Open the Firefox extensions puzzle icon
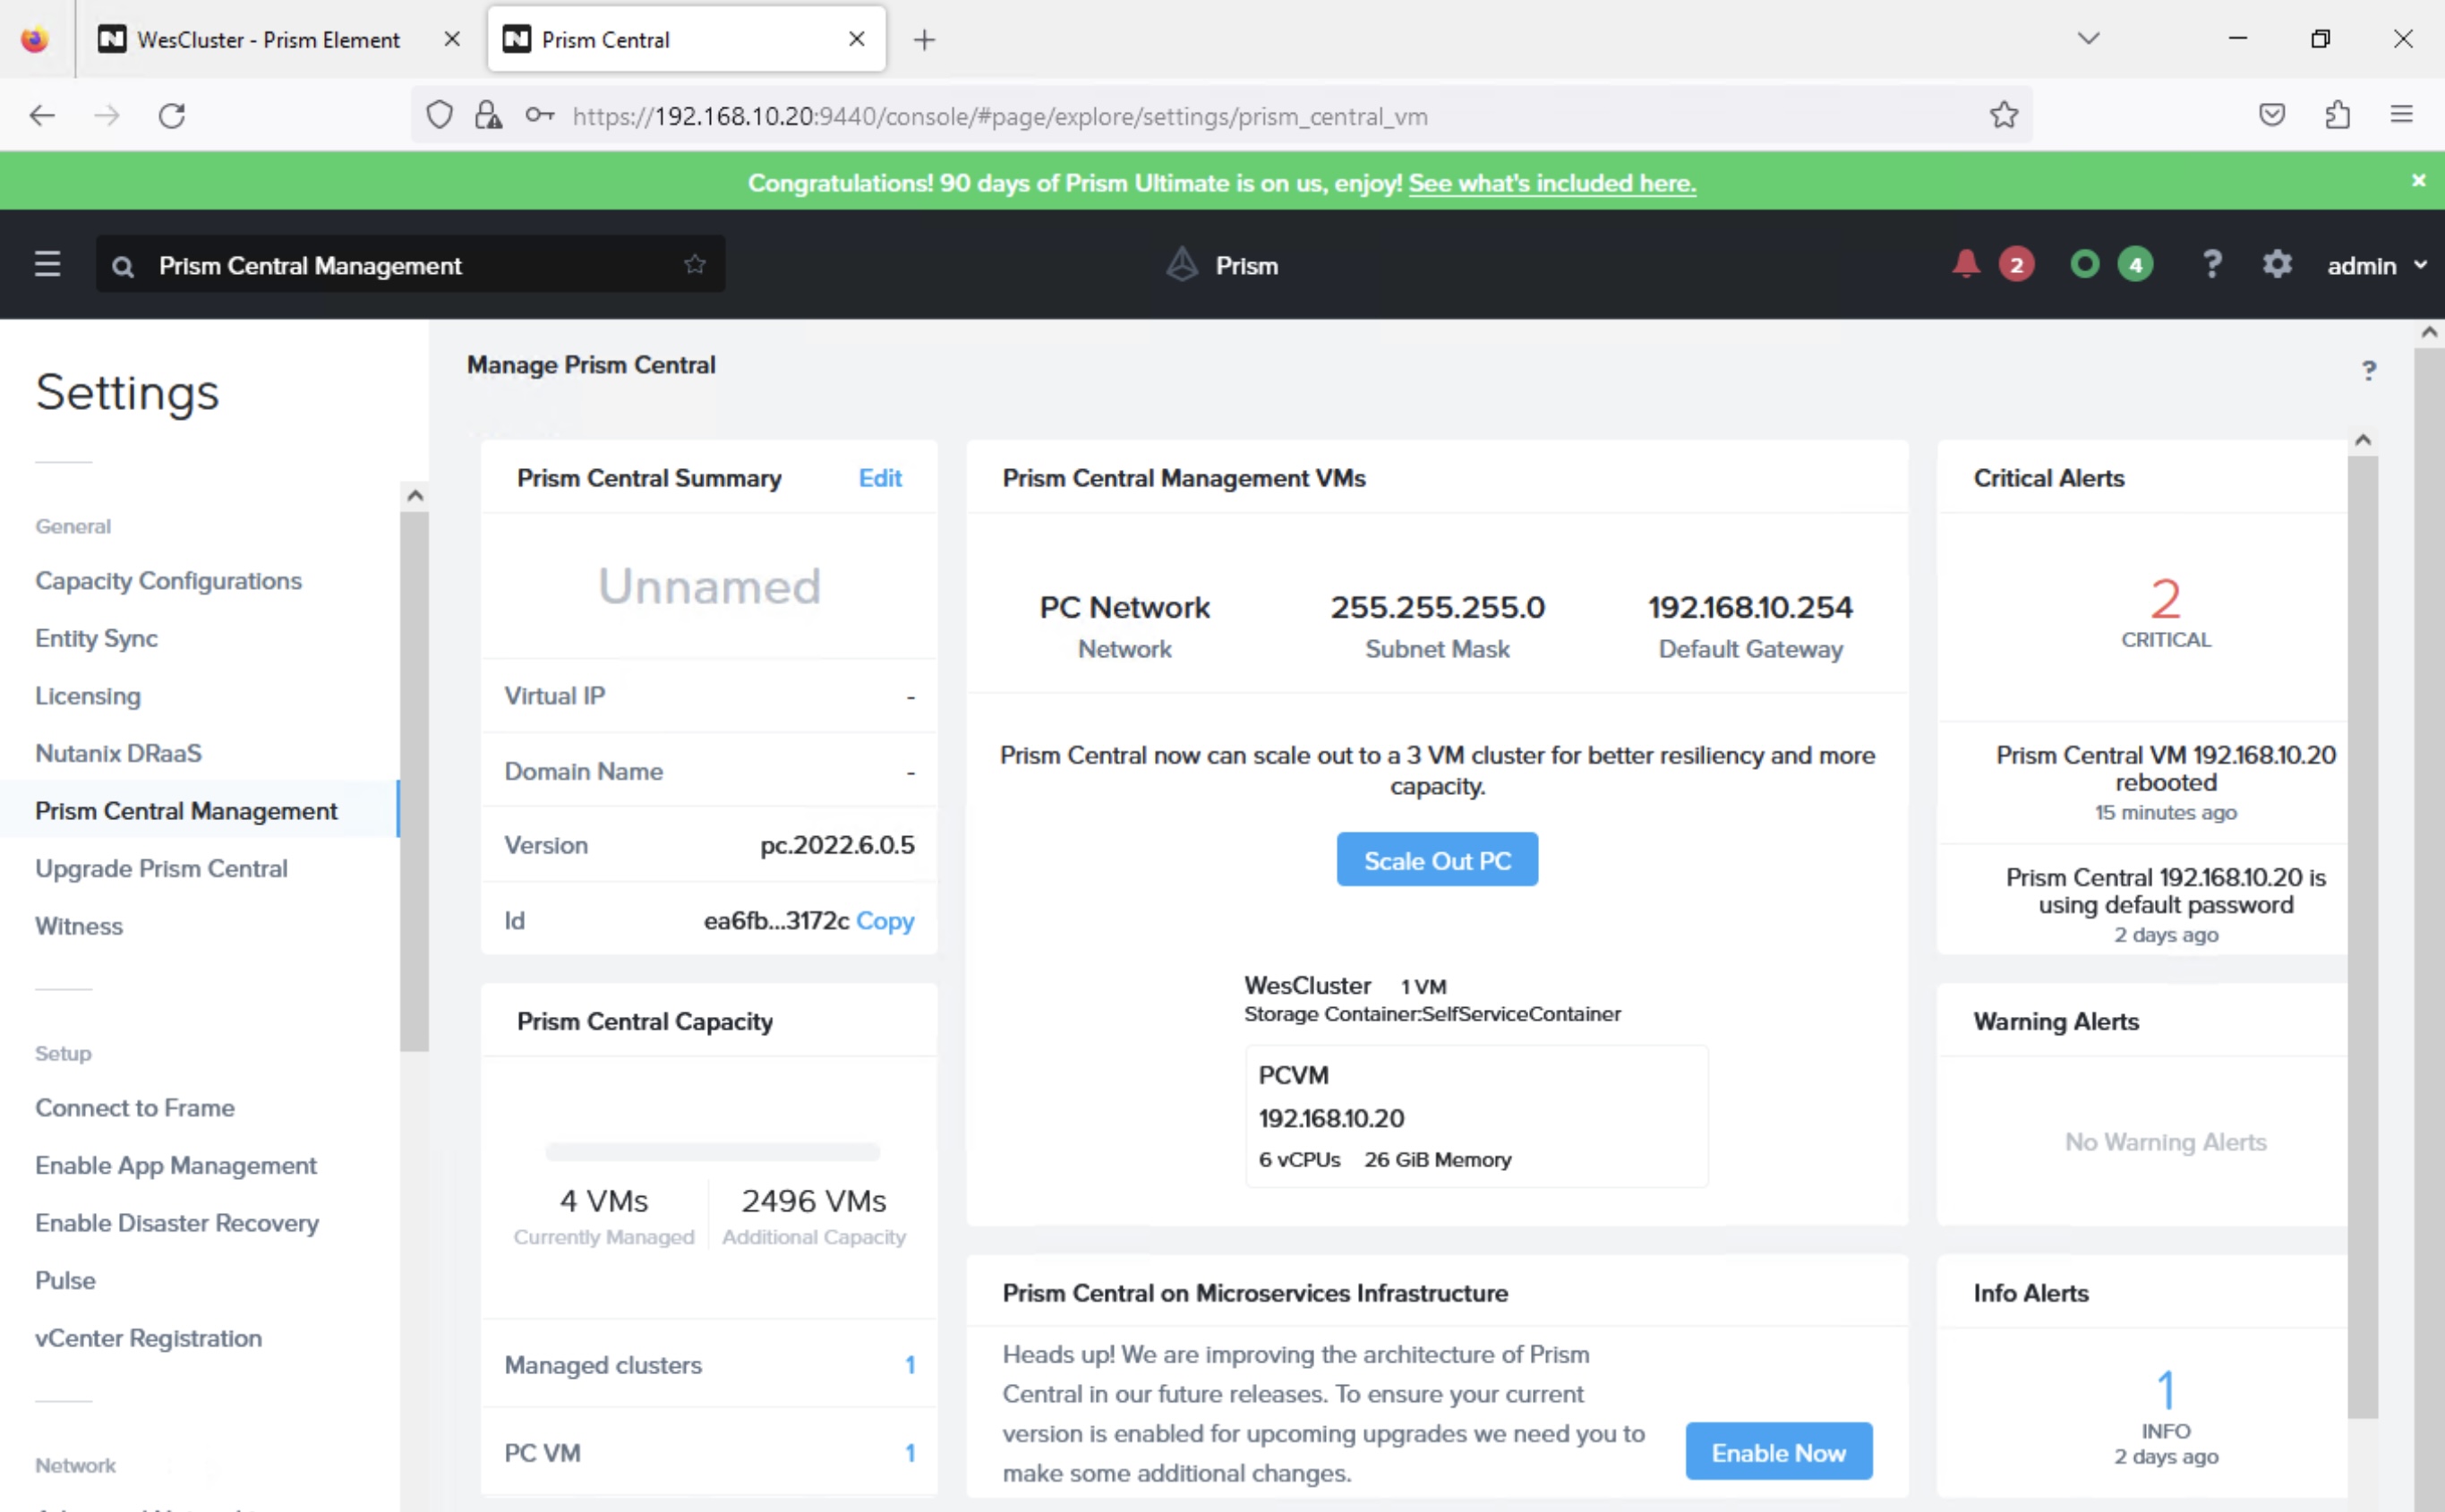This screenshot has height=1512, width=2445. (2337, 116)
